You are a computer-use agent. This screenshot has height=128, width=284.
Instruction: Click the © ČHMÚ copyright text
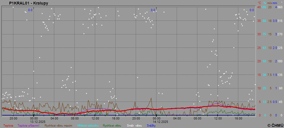coord(275,125)
